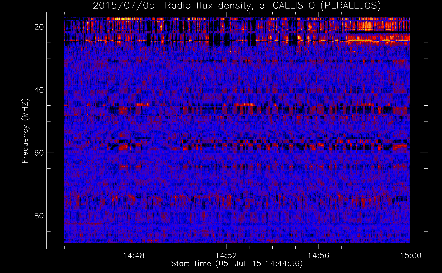This screenshot has height=273, width=442.
Task: Click the 14:56 time tick label
Action: (x=319, y=256)
